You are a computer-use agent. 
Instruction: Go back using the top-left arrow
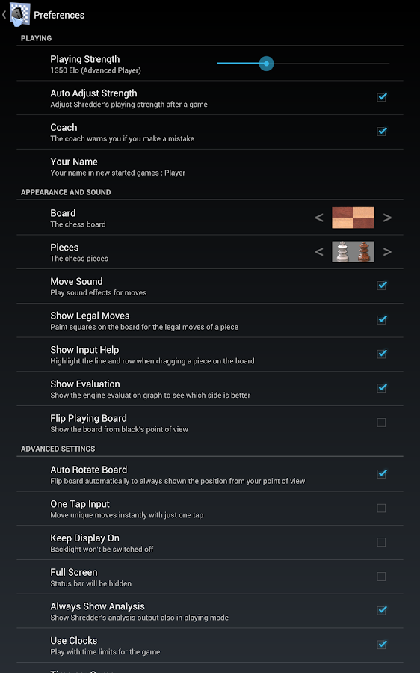pyautogui.click(x=4, y=15)
